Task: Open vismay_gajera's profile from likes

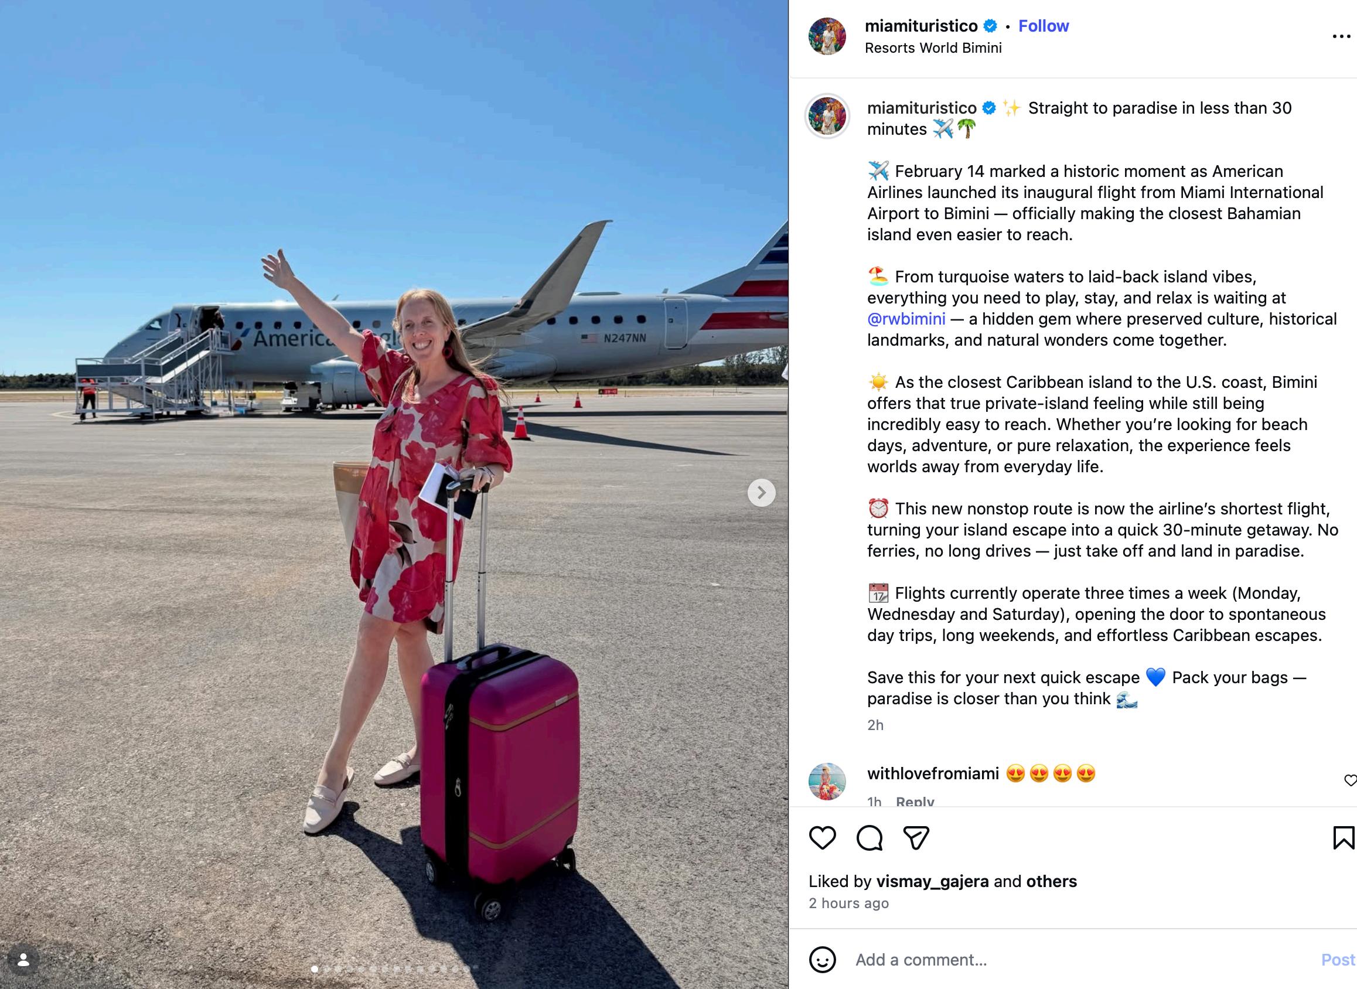Action: click(932, 881)
